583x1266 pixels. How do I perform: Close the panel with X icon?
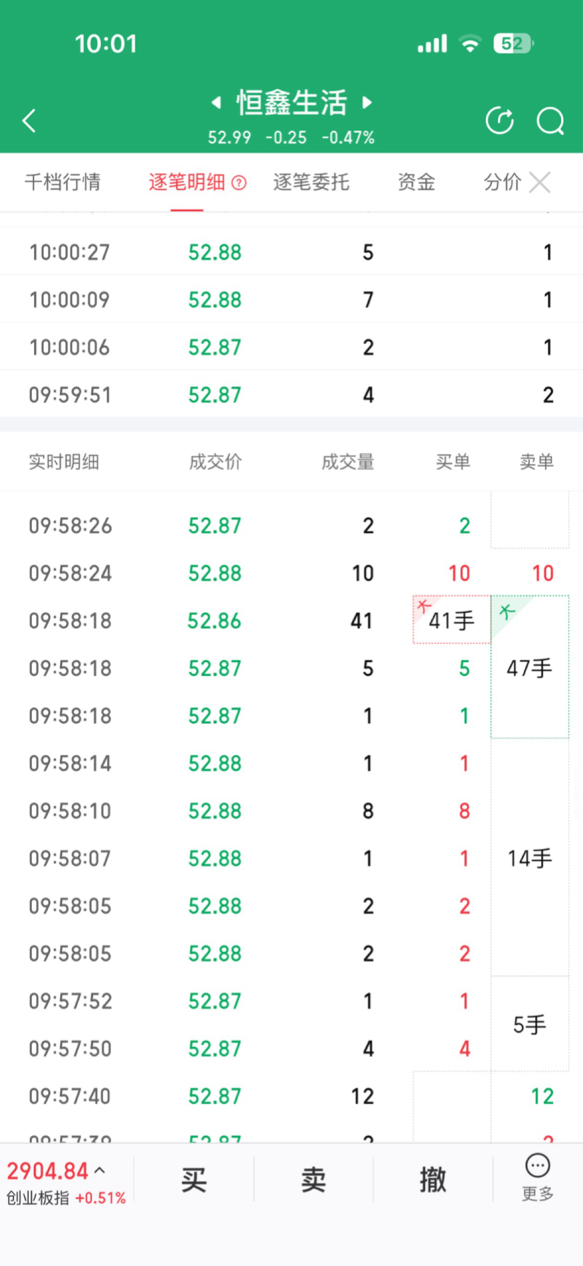tap(540, 182)
